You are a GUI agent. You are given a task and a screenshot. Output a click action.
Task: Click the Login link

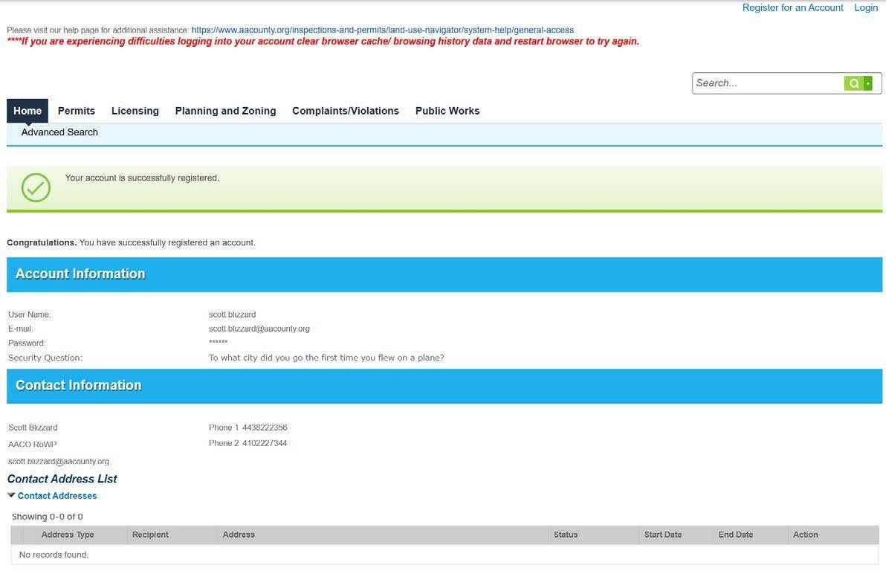click(x=866, y=7)
